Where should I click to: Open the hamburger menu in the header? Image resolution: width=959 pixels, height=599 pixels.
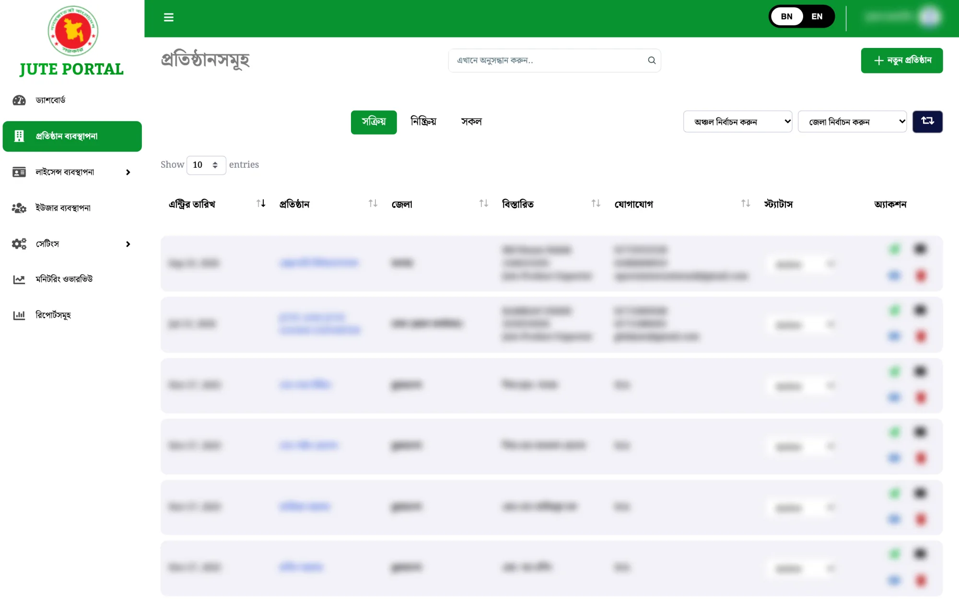168,17
